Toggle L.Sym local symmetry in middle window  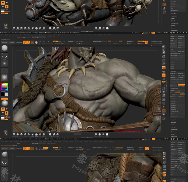coord(164,75)
